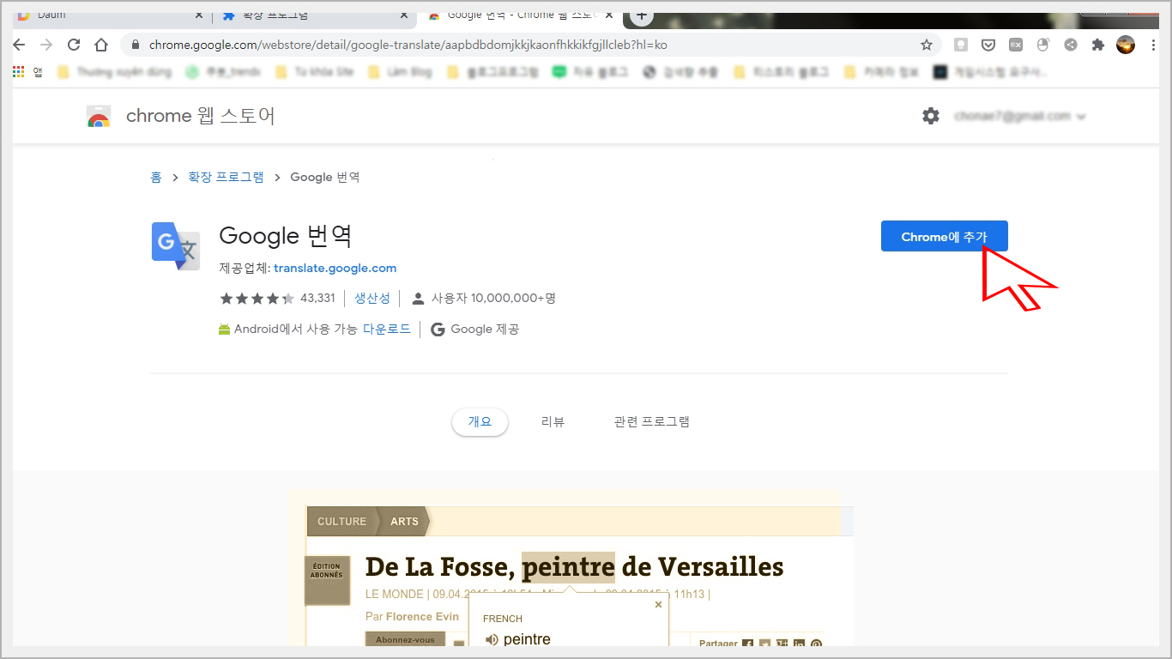Play pronunciation speaker icon for peintre
The height and width of the screenshot is (659, 1172).
[492, 639]
